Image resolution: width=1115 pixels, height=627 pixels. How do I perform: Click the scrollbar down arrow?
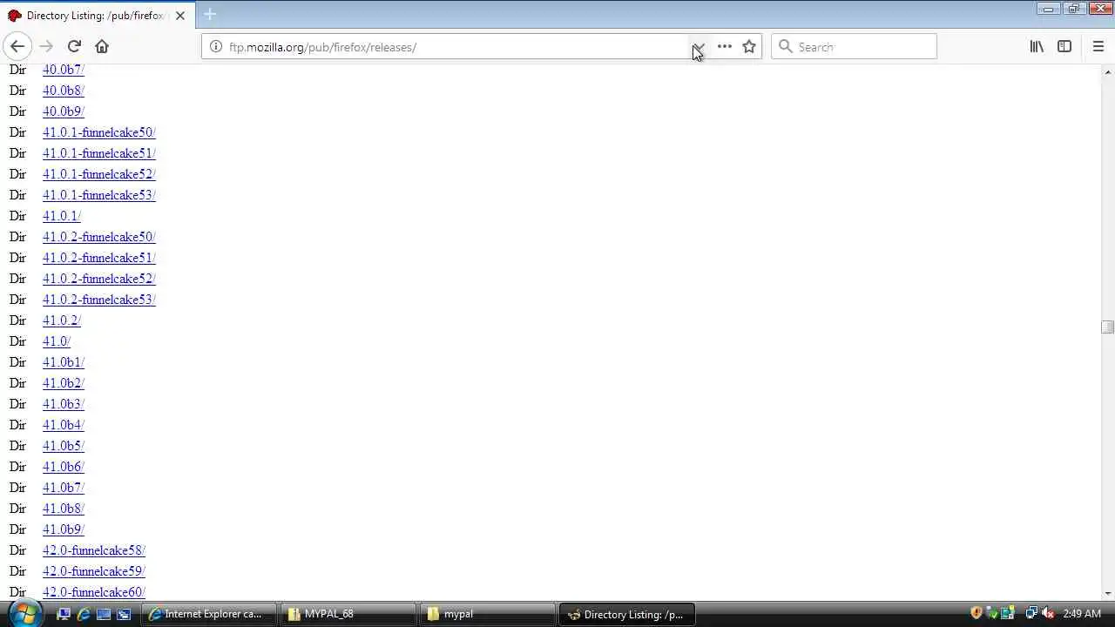click(x=1107, y=593)
